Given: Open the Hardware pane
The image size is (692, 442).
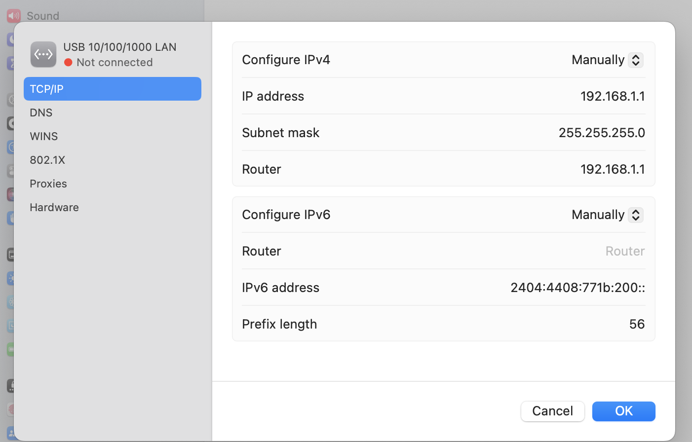Looking at the screenshot, I should point(112,207).
